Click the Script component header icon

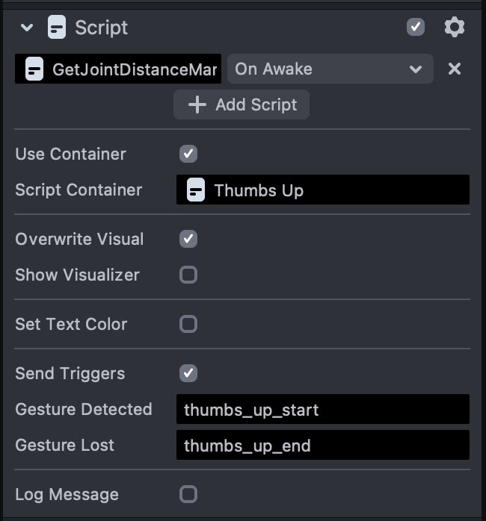[57, 28]
